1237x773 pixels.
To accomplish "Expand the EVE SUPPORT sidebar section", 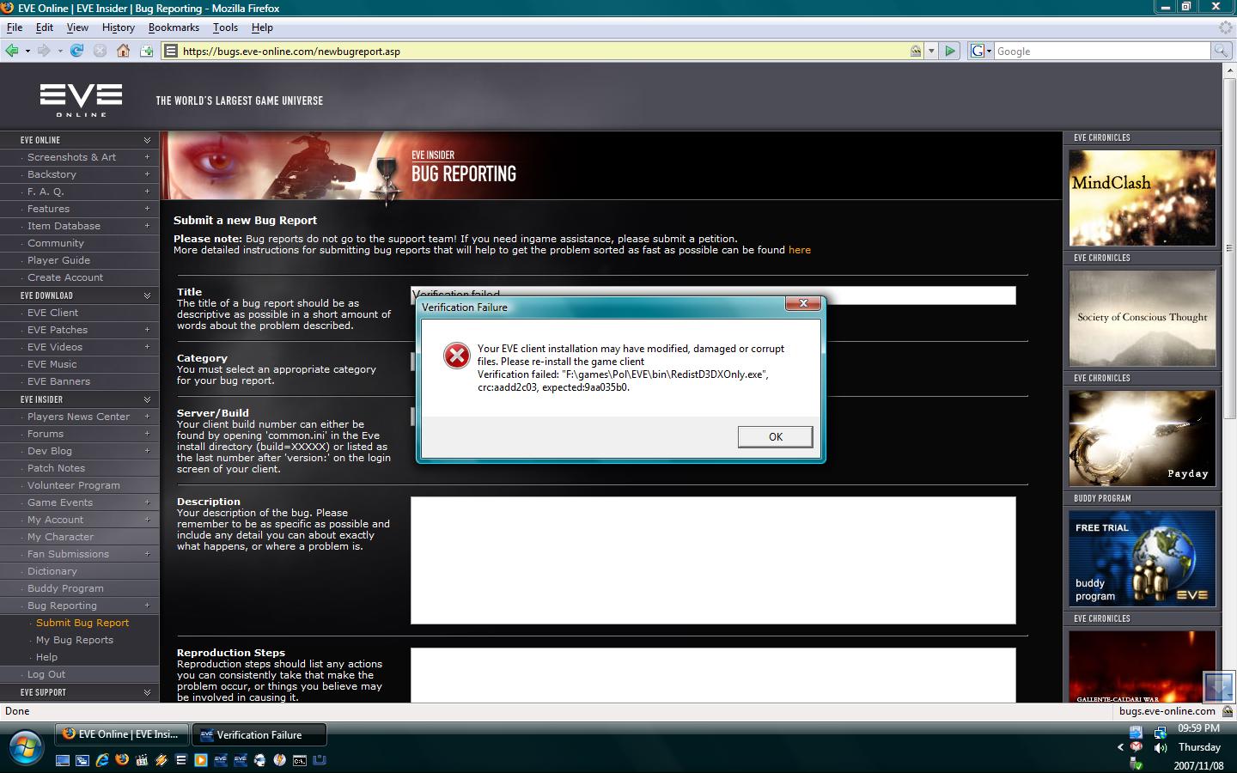I will coord(147,692).
